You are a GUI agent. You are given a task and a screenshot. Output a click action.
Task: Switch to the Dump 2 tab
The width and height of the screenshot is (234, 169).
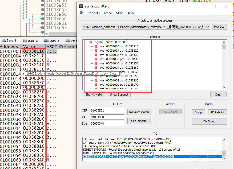click(x=31, y=41)
